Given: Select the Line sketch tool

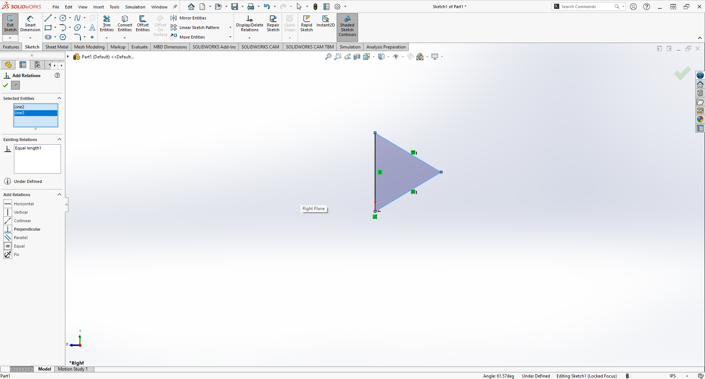Looking at the screenshot, I should [x=48, y=18].
